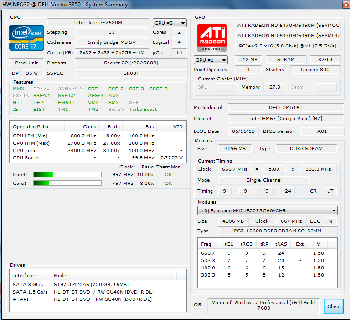Click the Bus column header
This screenshot has width=350, height=320.
(x=139, y=126)
